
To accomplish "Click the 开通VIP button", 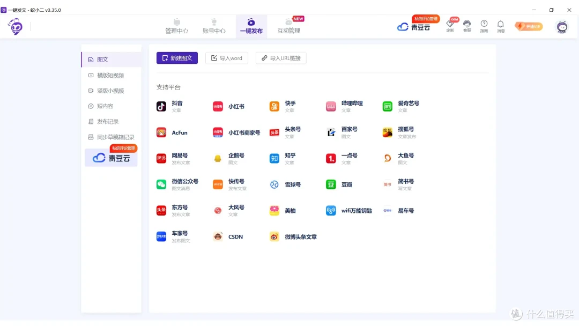I will (529, 26).
